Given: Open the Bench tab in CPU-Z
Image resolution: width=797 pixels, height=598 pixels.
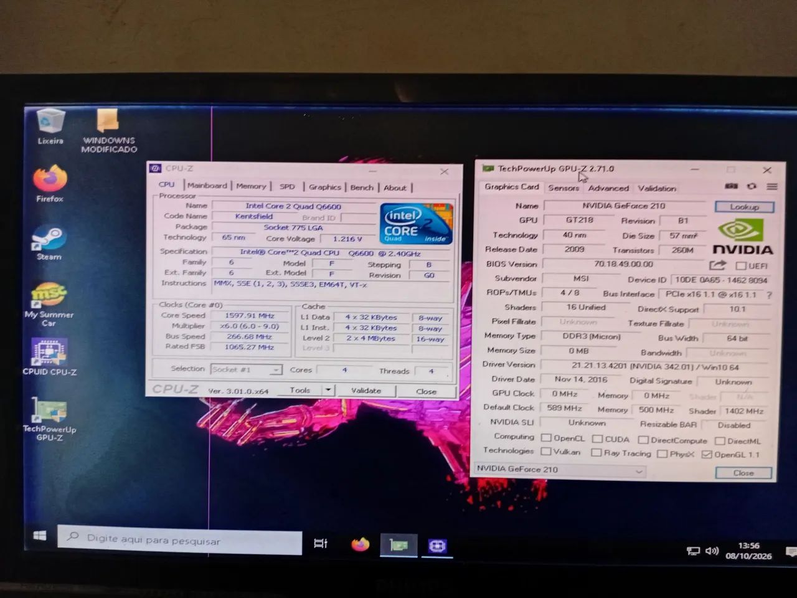Looking at the screenshot, I should coord(361,187).
